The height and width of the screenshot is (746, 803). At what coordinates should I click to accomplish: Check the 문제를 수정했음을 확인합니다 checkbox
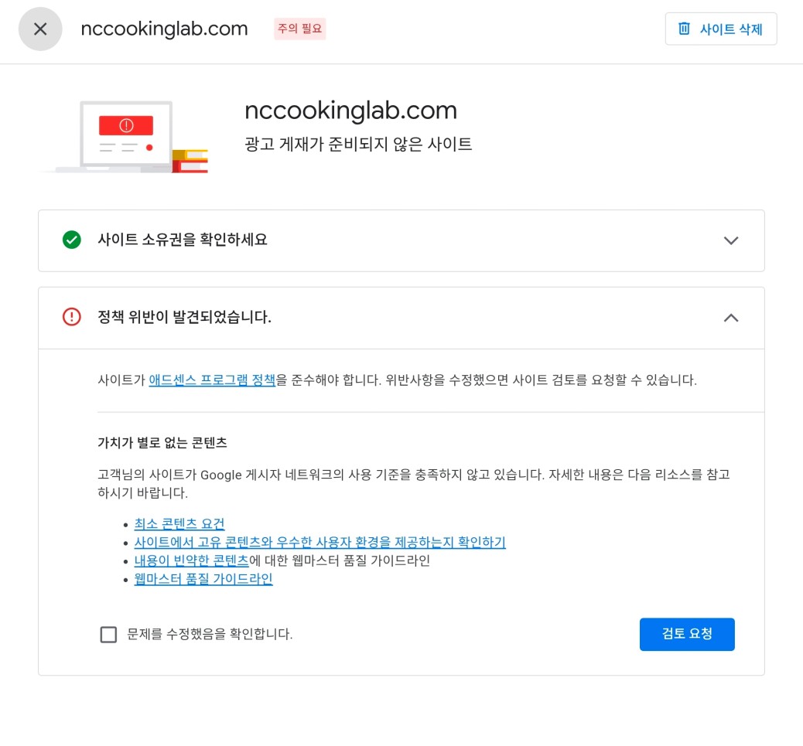(x=108, y=635)
